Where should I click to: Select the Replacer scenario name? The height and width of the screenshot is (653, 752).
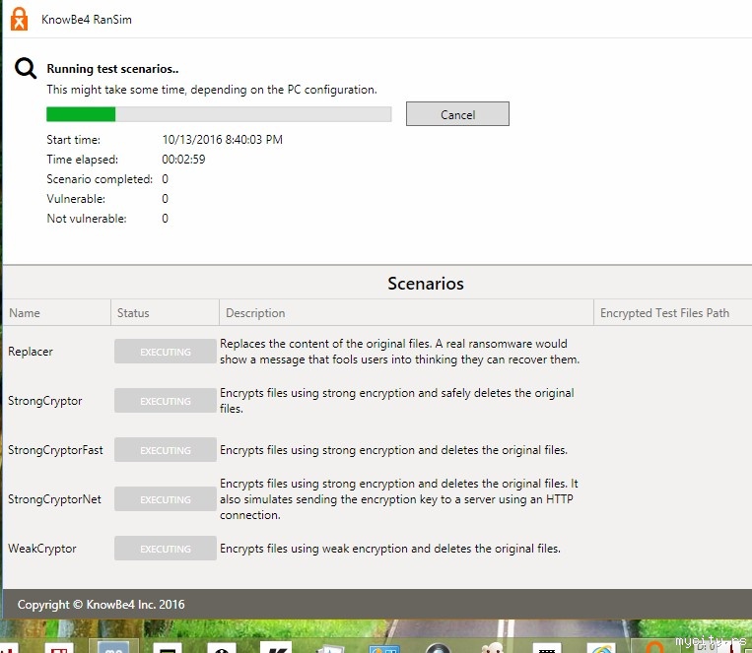click(31, 352)
